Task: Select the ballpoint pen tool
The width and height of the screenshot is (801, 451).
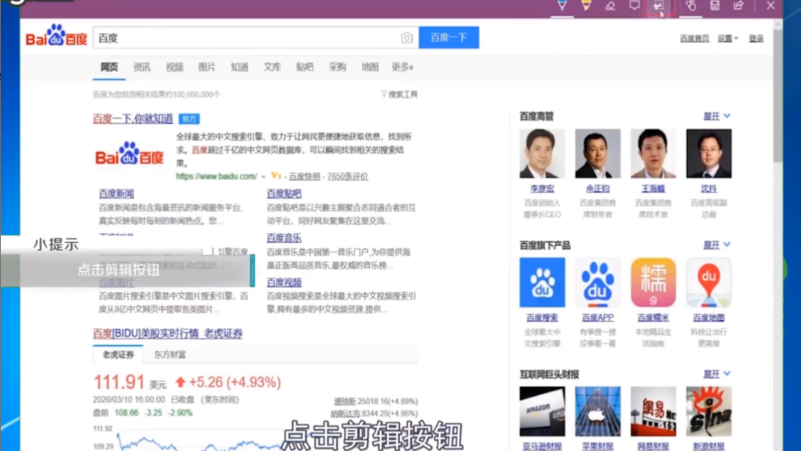Action: [x=562, y=6]
